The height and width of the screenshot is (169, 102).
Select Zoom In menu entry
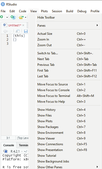coord(69,39)
